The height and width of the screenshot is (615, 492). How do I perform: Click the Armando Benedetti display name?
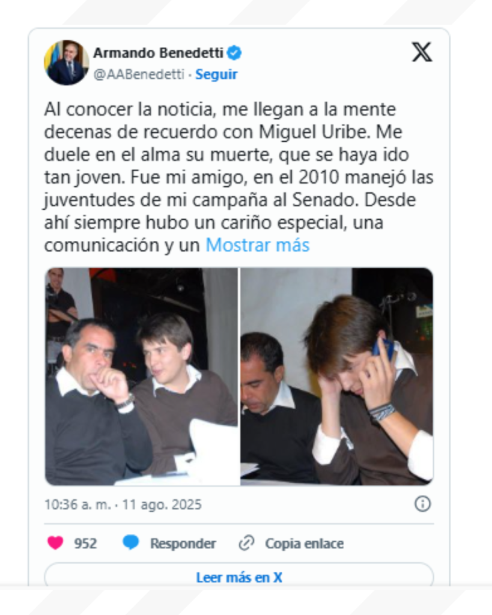[x=158, y=53]
